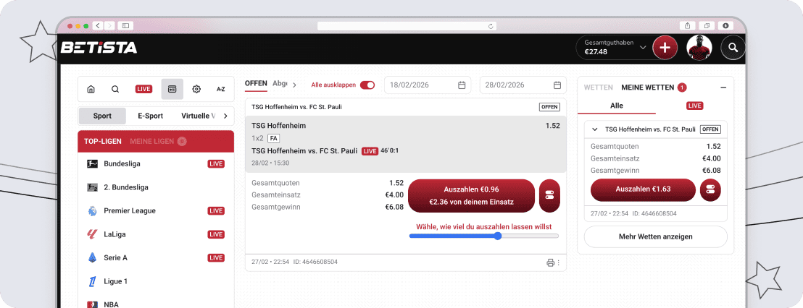The width and height of the screenshot is (803, 308).
Task: Minimize the bet slip panel
Action: [x=723, y=88]
